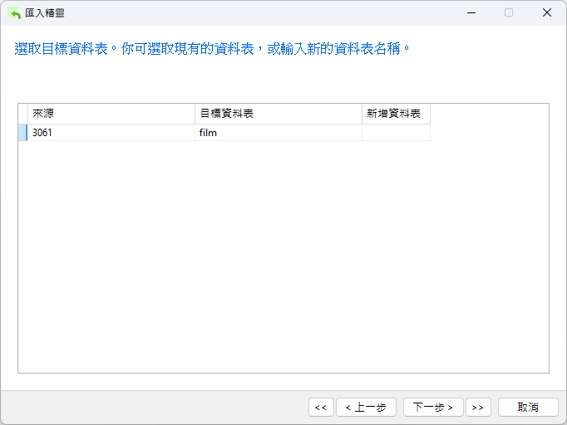Click the 目標資料表 column header
This screenshot has width=567, height=425.
278,114
